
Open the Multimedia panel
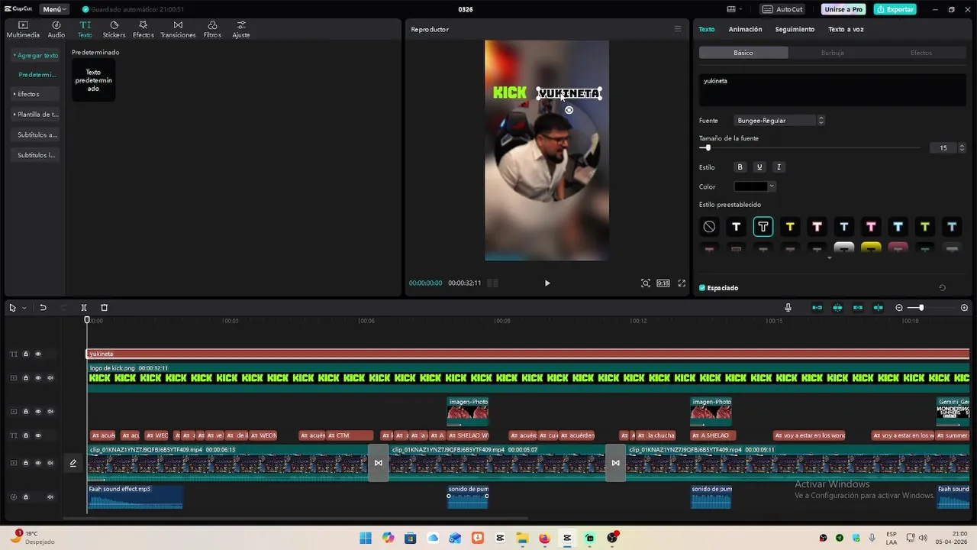tap(23, 29)
